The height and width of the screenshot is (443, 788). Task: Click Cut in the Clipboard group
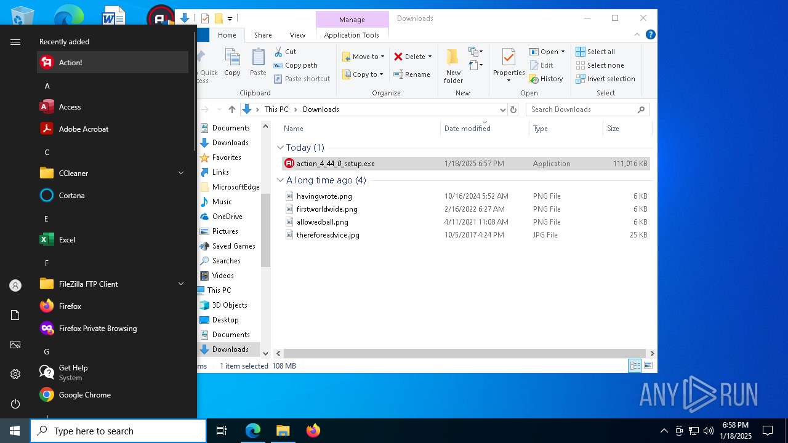click(x=285, y=52)
